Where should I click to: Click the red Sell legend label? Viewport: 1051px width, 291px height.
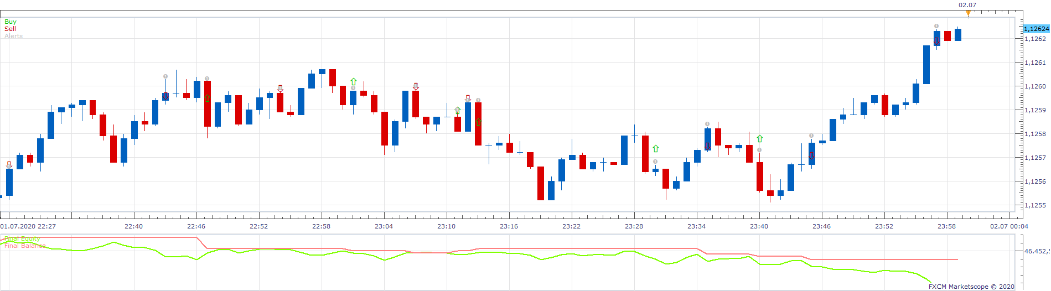coord(10,29)
